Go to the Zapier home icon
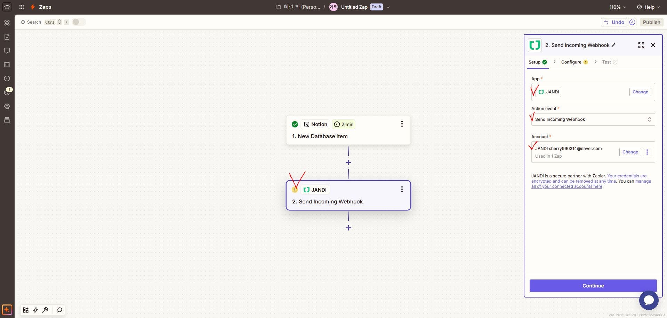The image size is (667, 318). point(7,7)
